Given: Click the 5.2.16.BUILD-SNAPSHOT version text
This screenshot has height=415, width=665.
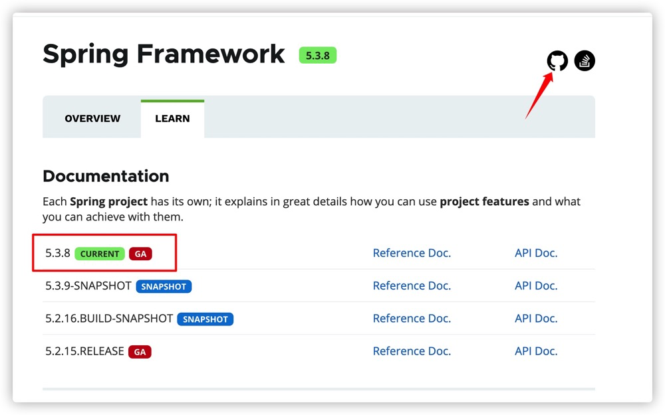Looking at the screenshot, I should coord(109,319).
